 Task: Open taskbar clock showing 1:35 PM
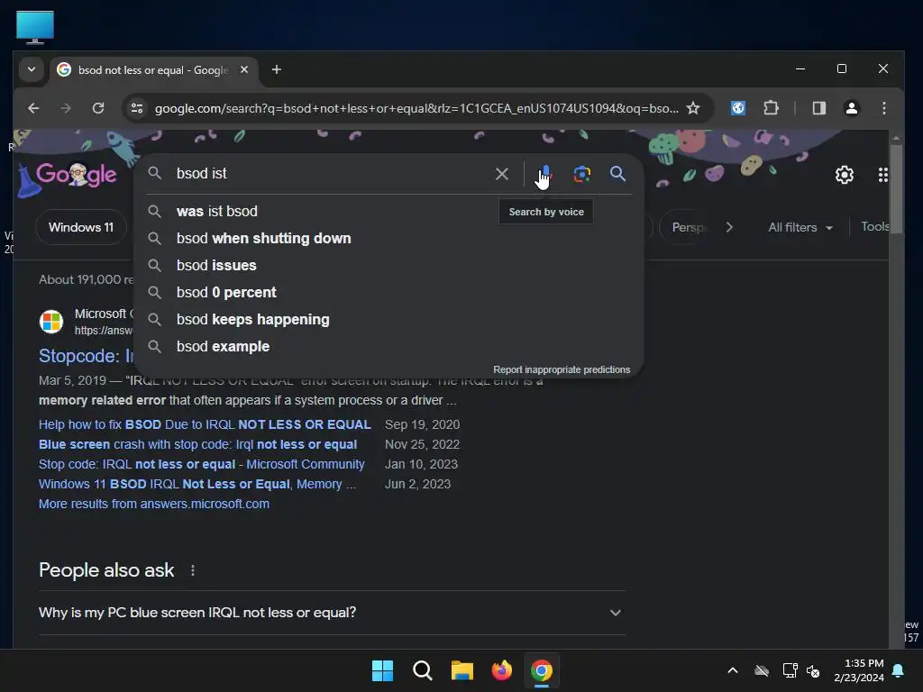859,670
